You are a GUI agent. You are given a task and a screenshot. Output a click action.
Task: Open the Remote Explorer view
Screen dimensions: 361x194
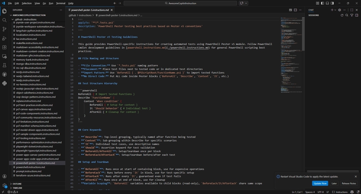click(4, 56)
